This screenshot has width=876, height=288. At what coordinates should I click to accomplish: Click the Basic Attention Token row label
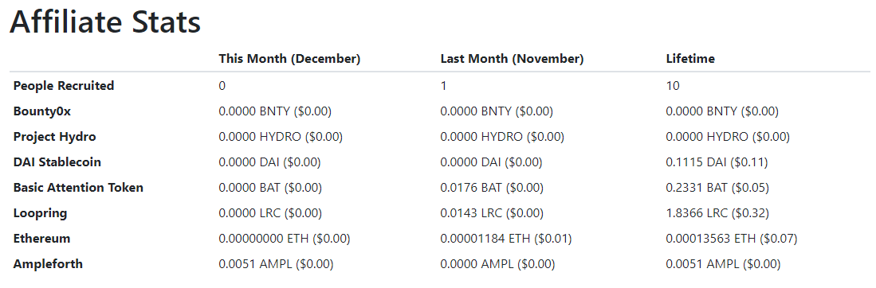(x=78, y=188)
